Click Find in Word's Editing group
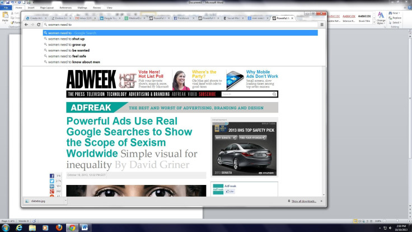Image resolution: width=412 pixels, height=232 pixels. click(x=394, y=13)
